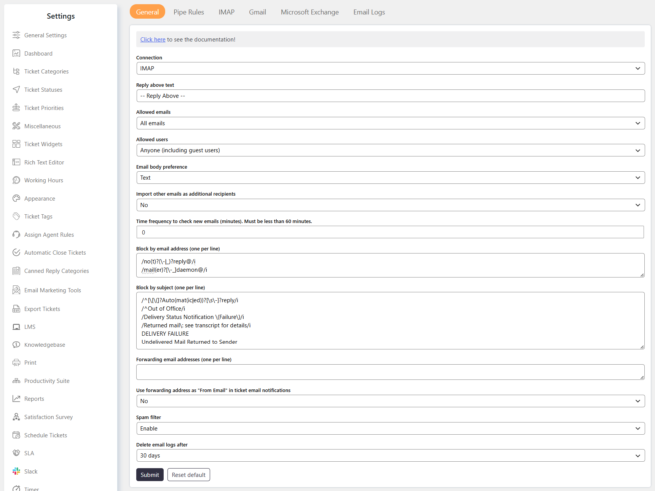Select Schedule Tickets calendar icon

16,435
